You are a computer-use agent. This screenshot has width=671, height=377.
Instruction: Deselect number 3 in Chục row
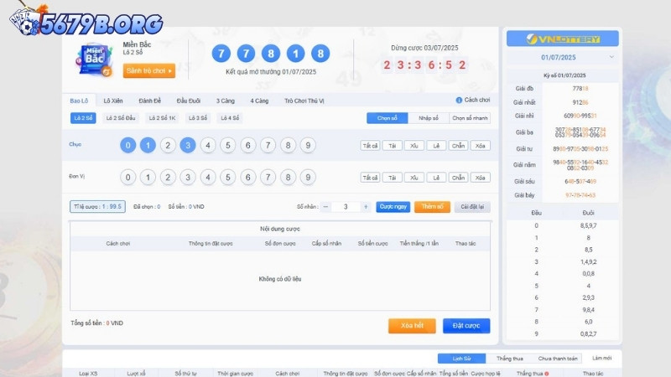tap(188, 145)
